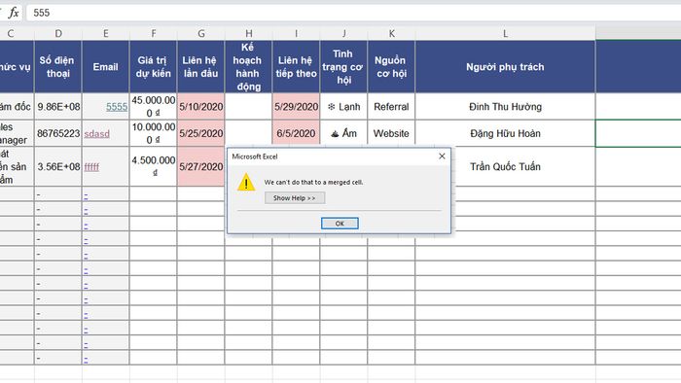Select column D header
681x383 pixels.
57,33
